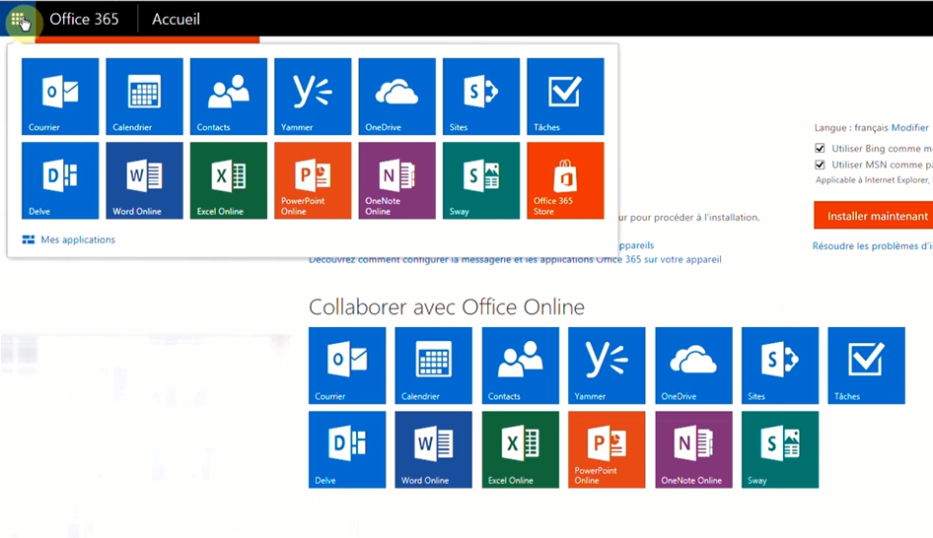Open Contacts tile in launcher panel

[229, 97]
